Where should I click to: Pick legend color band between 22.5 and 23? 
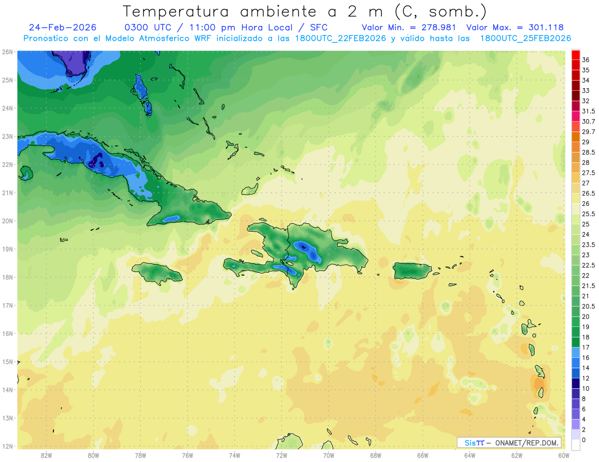(576, 260)
